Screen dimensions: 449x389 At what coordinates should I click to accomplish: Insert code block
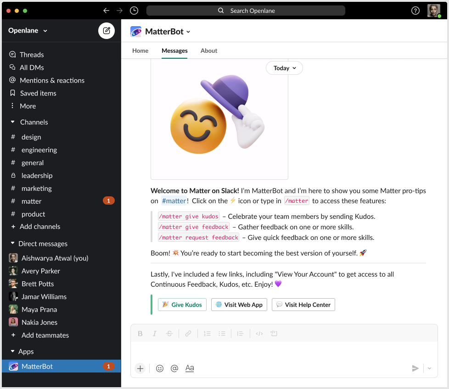coord(274,333)
